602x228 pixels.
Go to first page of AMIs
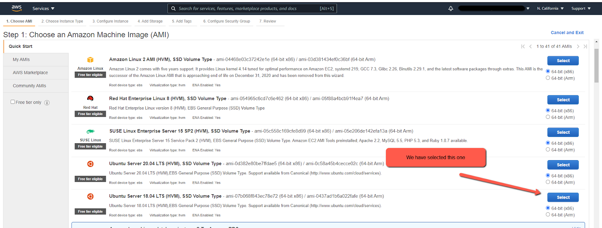click(x=523, y=46)
